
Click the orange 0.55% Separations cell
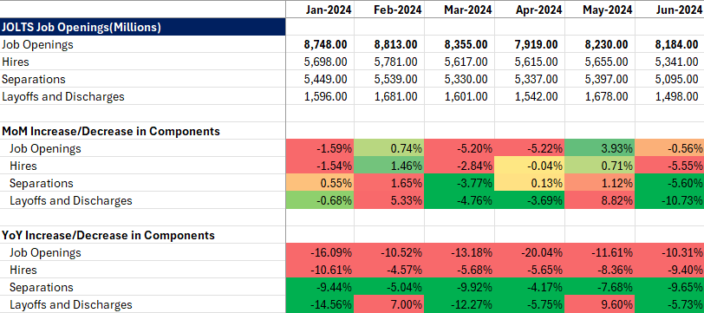pyautogui.click(x=320, y=183)
